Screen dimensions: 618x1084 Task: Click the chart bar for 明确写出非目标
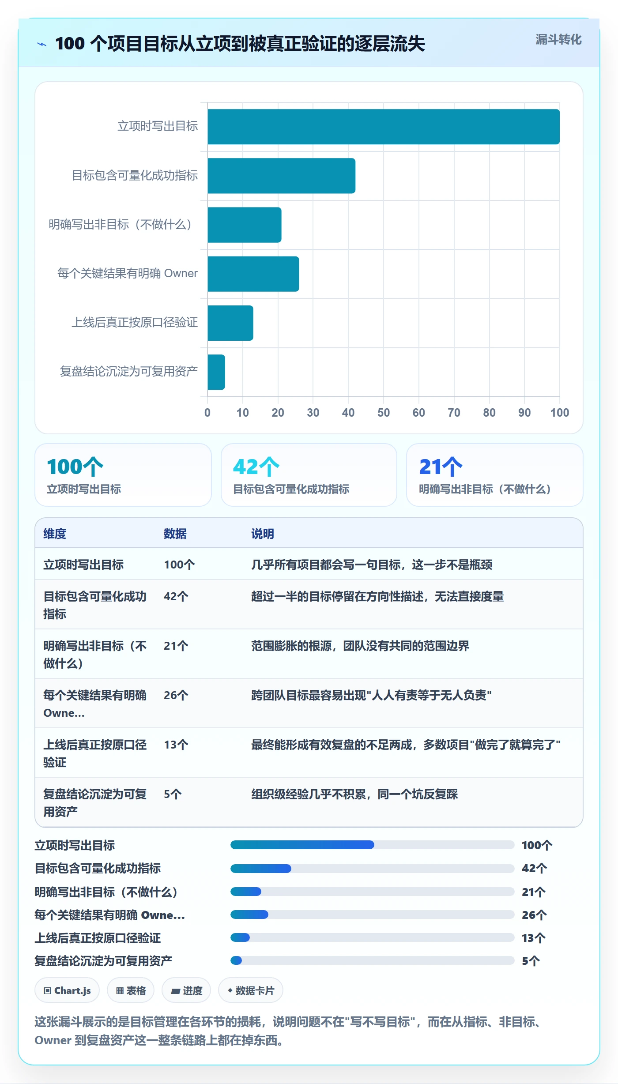(244, 225)
